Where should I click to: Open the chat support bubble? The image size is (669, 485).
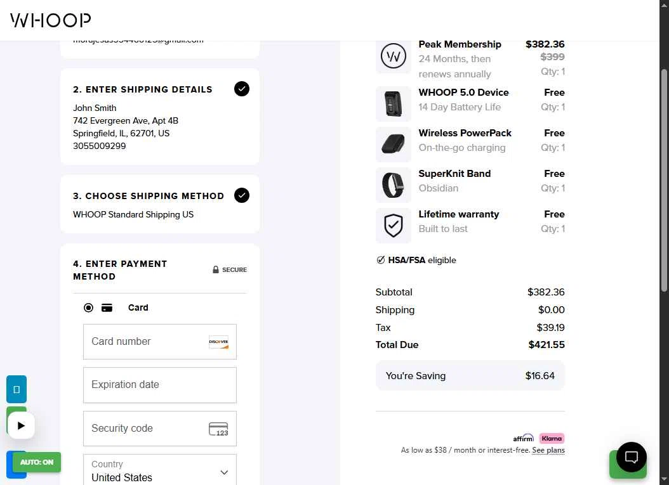[x=632, y=457]
